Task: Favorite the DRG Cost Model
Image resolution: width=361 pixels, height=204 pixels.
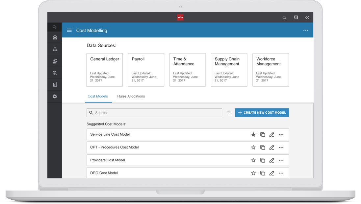Action: 253,173
